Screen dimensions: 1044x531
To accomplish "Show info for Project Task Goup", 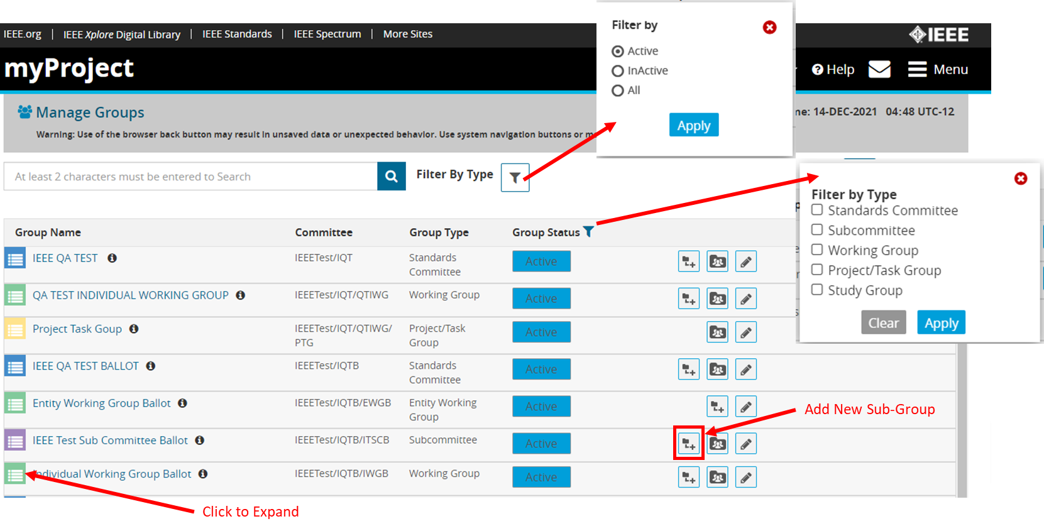I will [x=134, y=329].
